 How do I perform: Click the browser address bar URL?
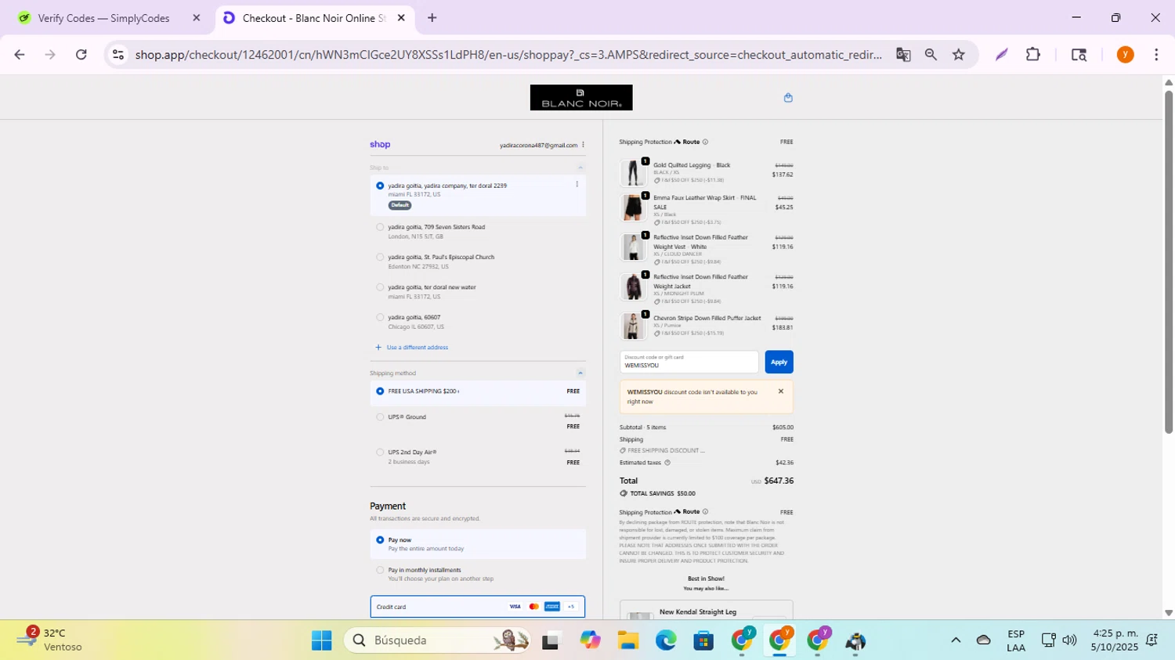click(508, 55)
